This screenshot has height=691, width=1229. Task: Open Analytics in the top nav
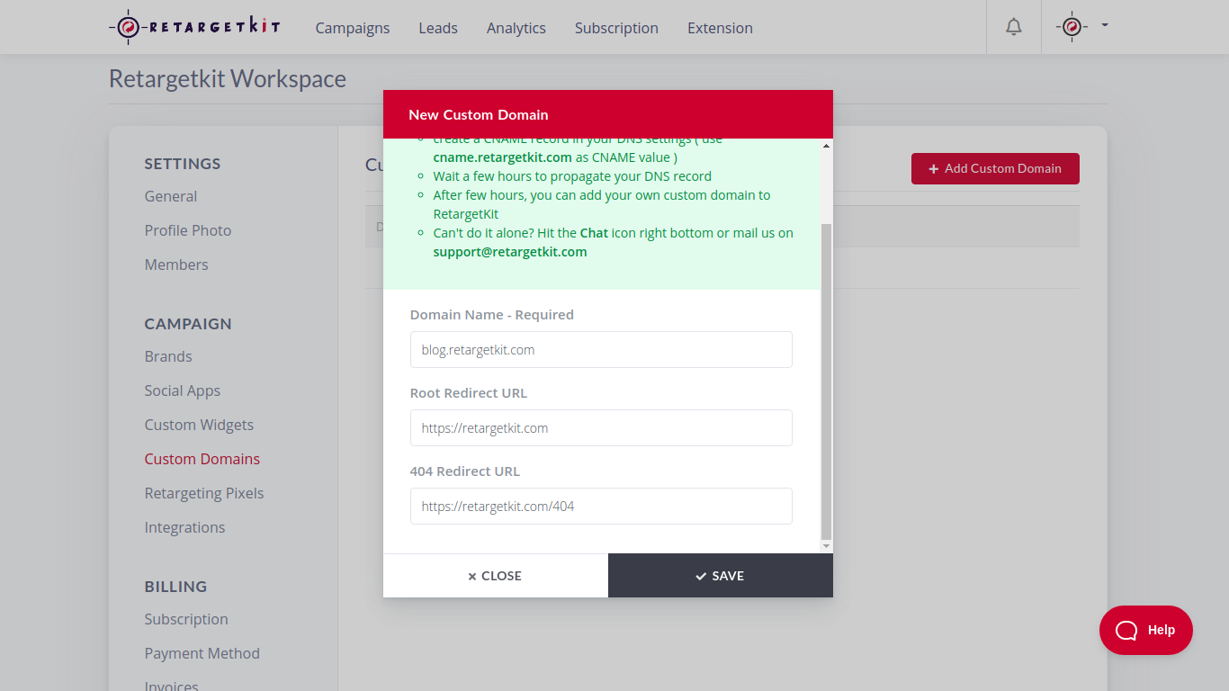516,28
